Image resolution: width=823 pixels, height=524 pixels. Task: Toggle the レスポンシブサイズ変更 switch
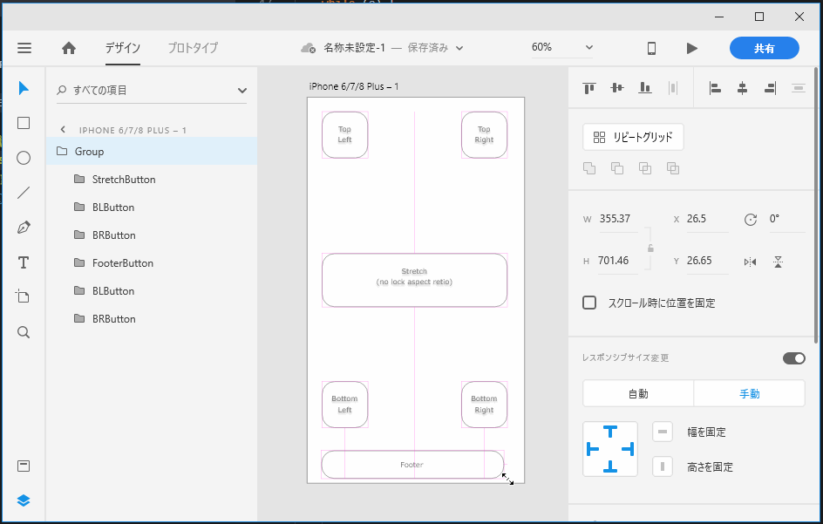pos(793,357)
